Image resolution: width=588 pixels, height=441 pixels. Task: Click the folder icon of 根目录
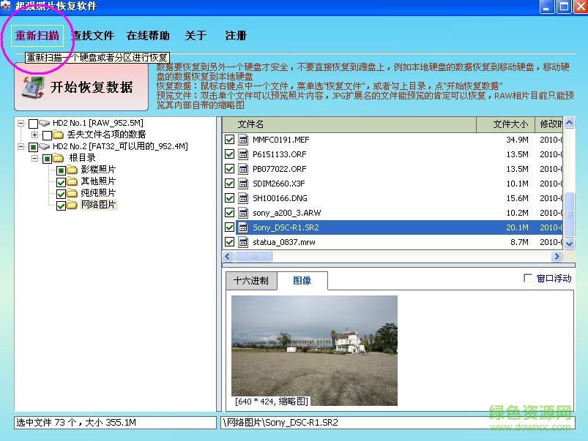59,158
